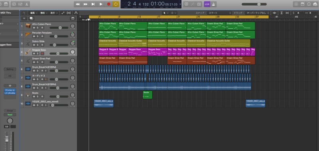Open the Note Pads panel

tap(303, 4)
